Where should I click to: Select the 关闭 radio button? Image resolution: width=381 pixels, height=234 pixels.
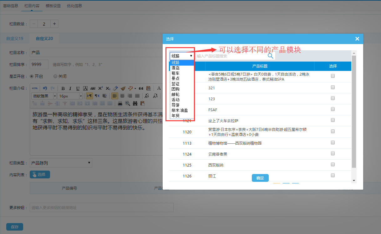55,76
